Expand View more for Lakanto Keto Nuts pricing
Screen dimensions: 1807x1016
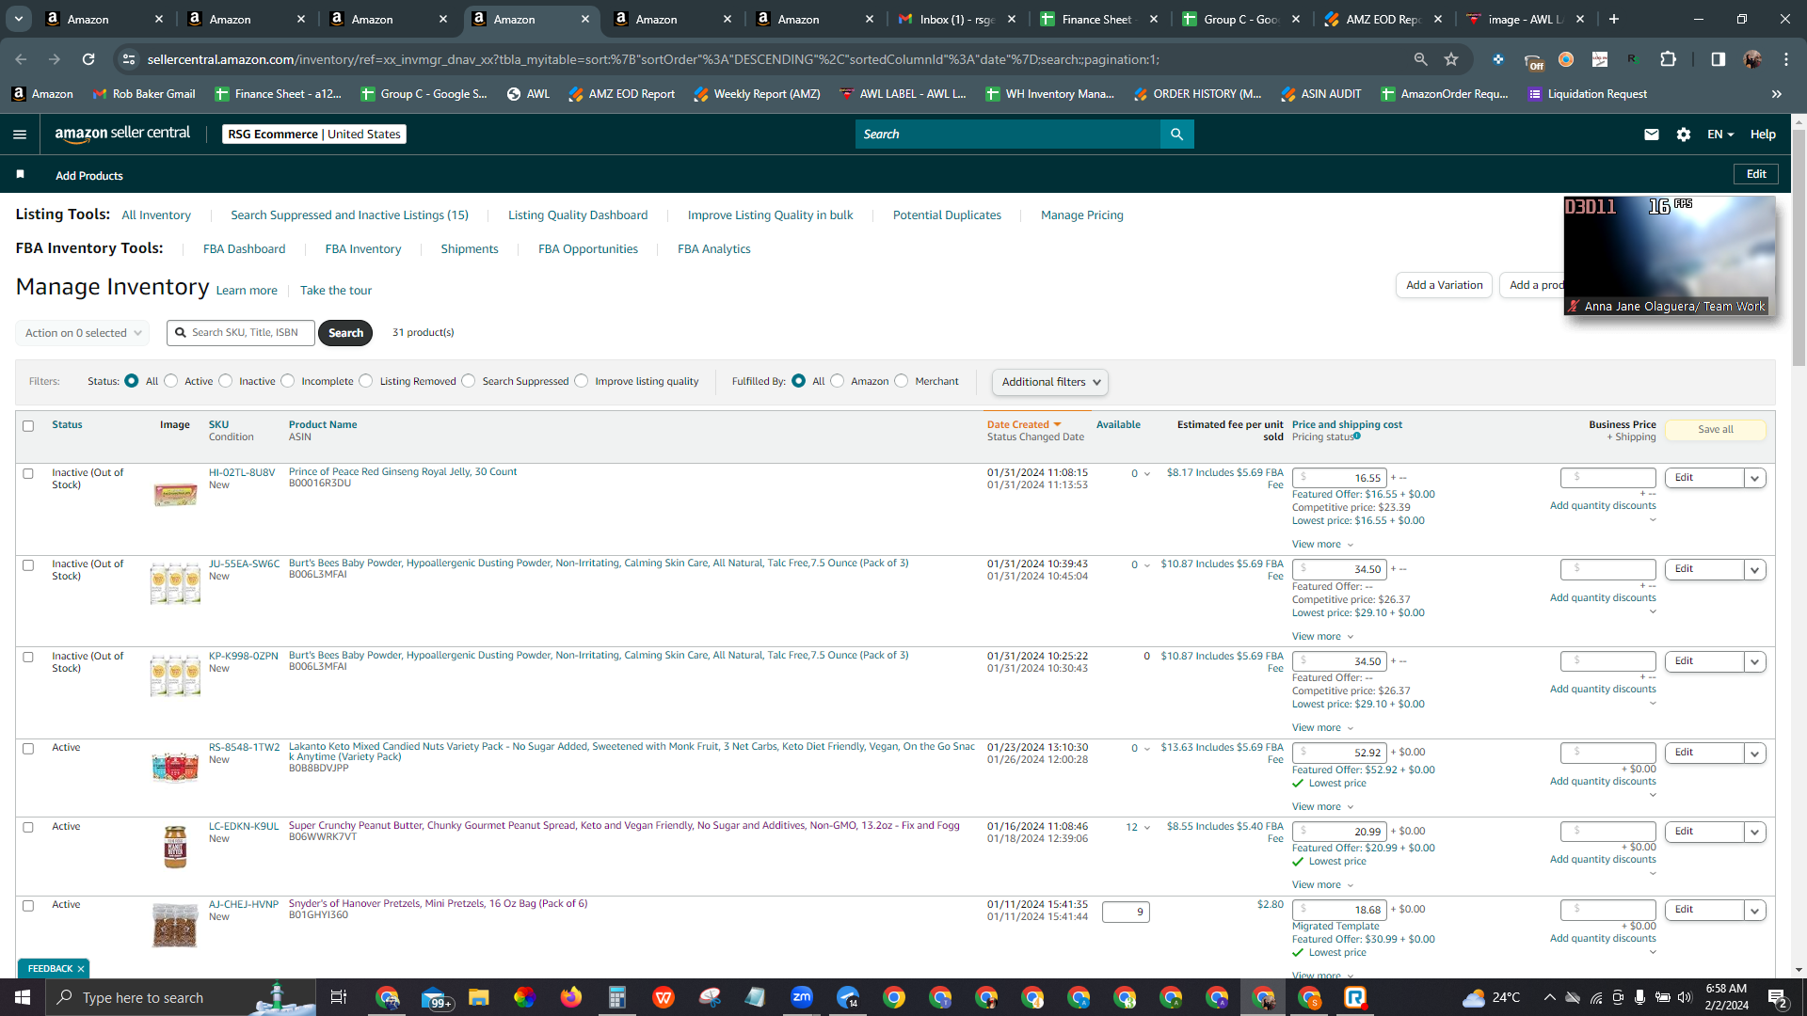[x=1322, y=807]
